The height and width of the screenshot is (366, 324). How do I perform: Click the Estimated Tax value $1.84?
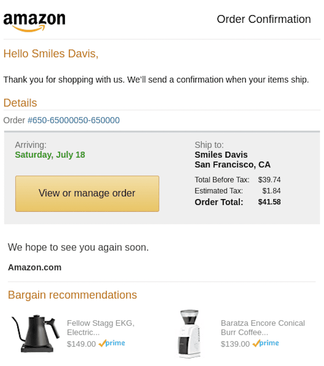[x=271, y=191]
